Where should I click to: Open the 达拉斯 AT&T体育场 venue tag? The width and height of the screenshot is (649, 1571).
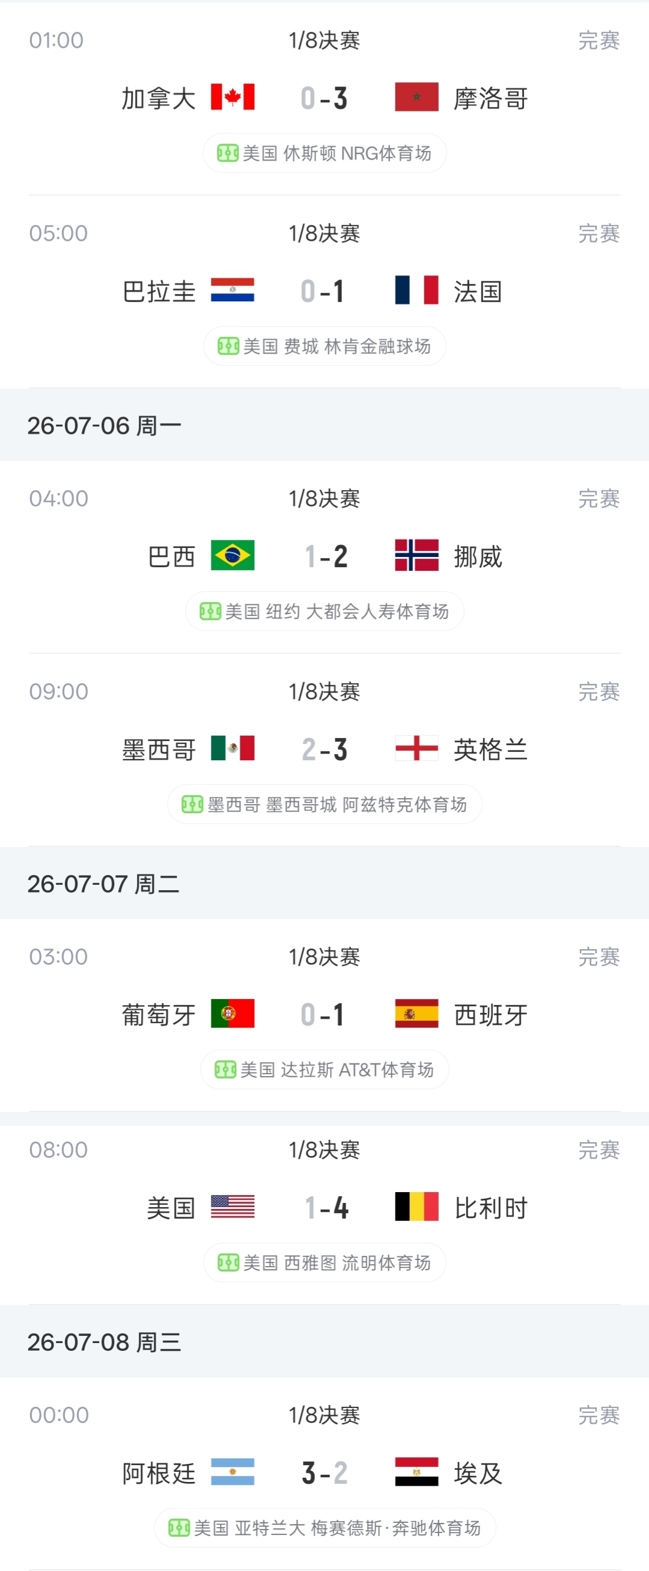[x=324, y=1070]
